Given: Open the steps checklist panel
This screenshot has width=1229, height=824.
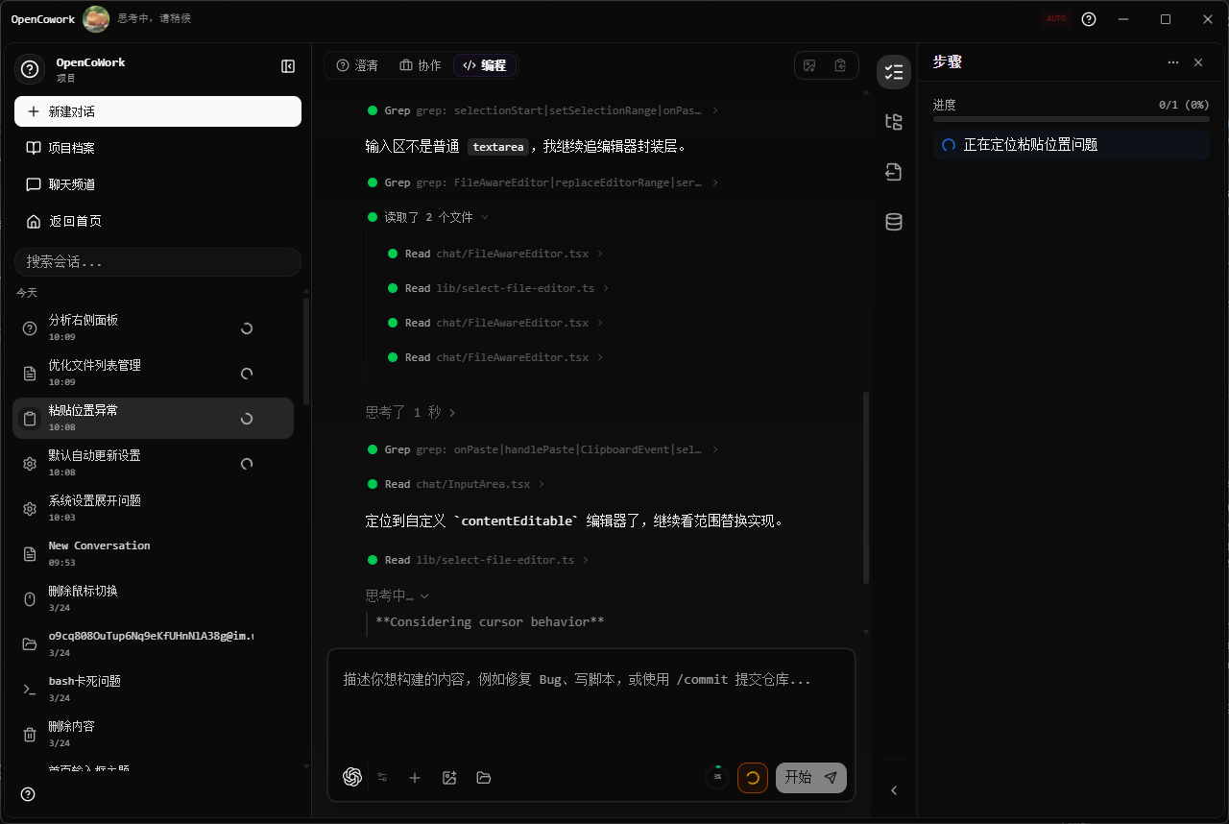Looking at the screenshot, I should (x=893, y=71).
